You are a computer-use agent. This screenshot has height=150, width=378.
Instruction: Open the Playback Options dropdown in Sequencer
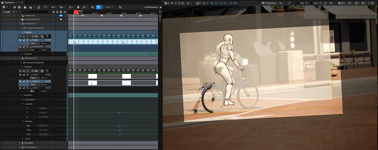click(x=62, y=7)
